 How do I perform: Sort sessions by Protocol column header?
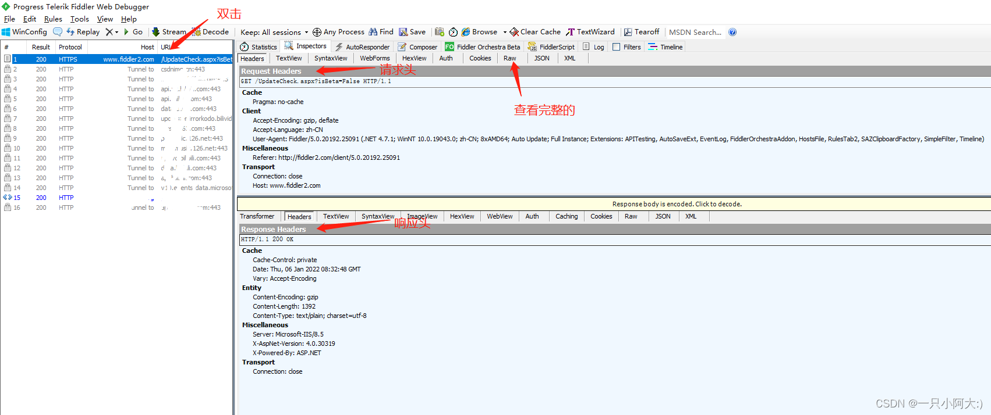pyautogui.click(x=70, y=47)
